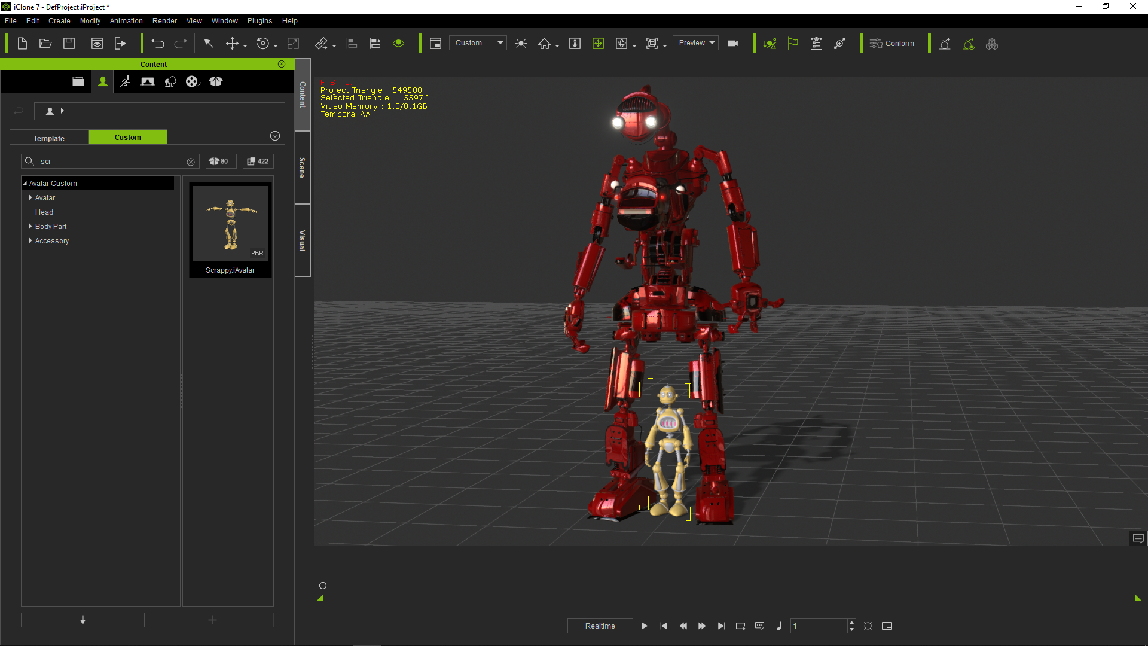Show the timeline panel icon
The width and height of the screenshot is (1148, 646).
[887, 626]
